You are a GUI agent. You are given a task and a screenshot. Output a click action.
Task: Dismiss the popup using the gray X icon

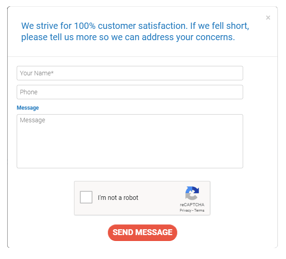click(x=268, y=18)
